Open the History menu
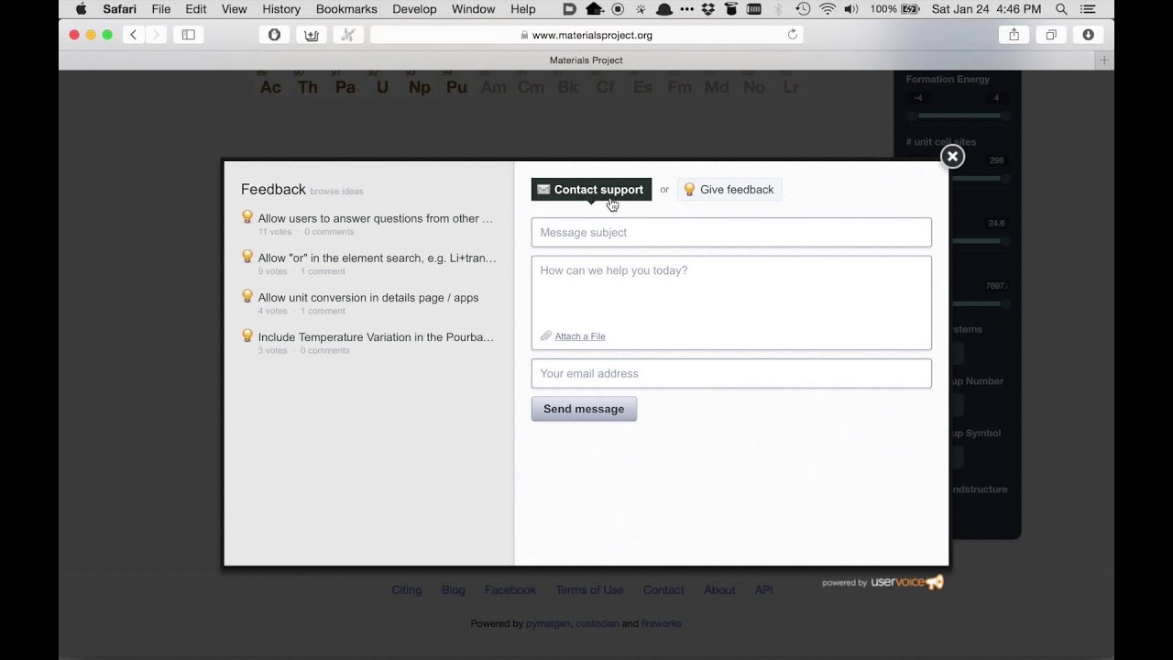 pyautogui.click(x=281, y=9)
